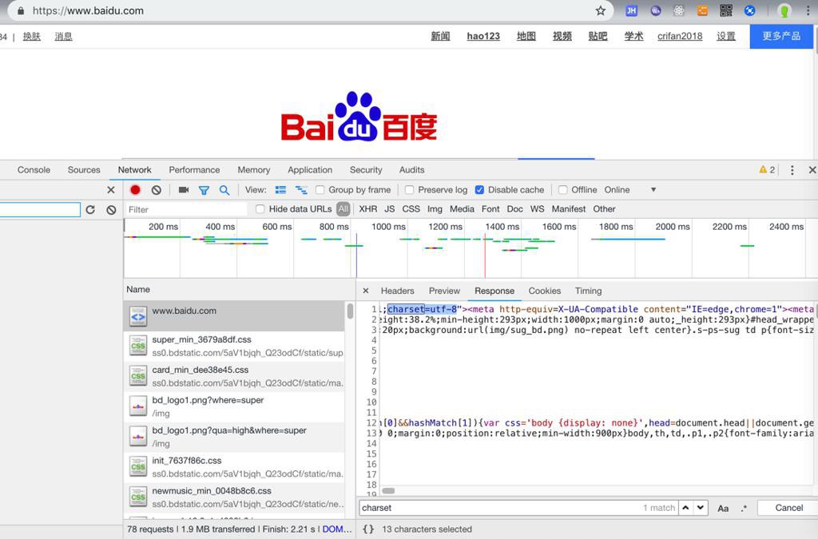This screenshot has width=818, height=539.
Task: Click the React developer tools extension icon
Action: (x=679, y=10)
